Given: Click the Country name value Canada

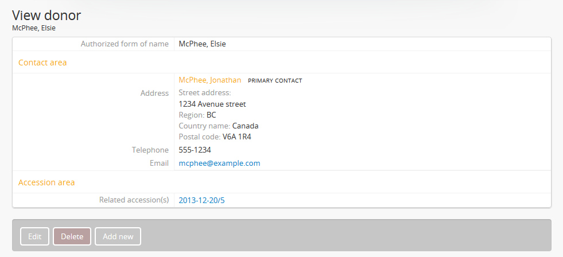Looking at the screenshot, I should point(246,126).
